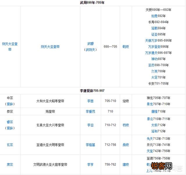Open the 李隆基 name link
186x175 pixels.
click(90, 145)
